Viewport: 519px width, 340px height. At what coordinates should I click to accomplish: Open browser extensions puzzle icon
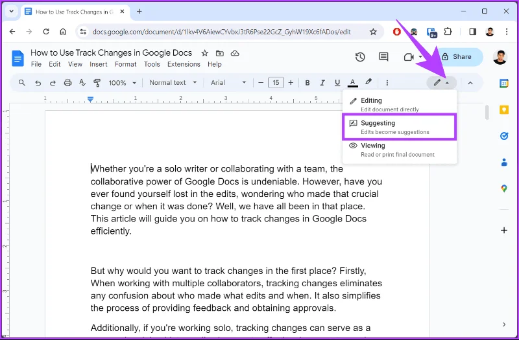(448, 32)
